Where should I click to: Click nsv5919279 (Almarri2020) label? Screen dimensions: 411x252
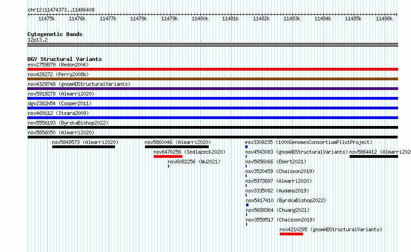click(x=61, y=94)
